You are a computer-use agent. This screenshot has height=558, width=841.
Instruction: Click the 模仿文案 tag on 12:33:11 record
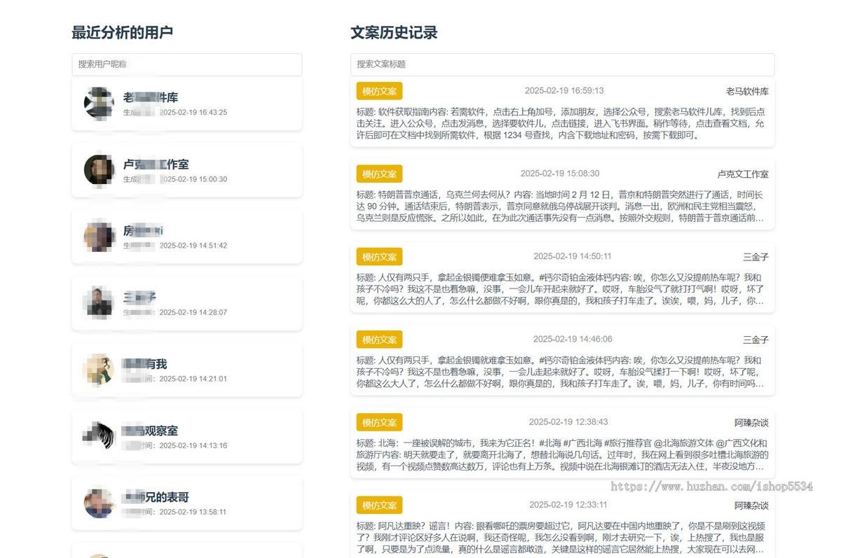click(x=379, y=505)
